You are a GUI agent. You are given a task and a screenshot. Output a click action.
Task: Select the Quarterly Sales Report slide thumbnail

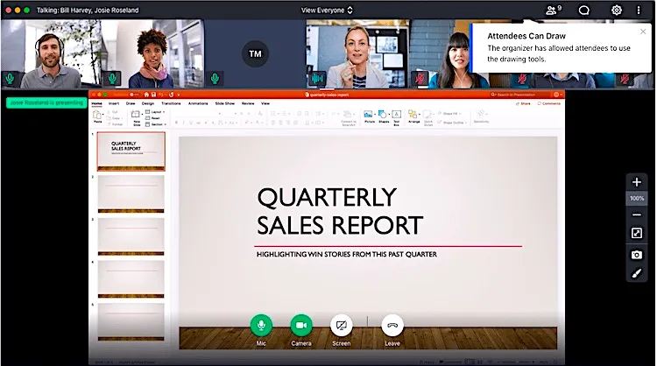pos(131,150)
